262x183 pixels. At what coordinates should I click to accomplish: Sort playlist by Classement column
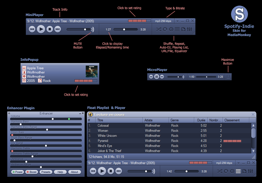click(236, 120)
